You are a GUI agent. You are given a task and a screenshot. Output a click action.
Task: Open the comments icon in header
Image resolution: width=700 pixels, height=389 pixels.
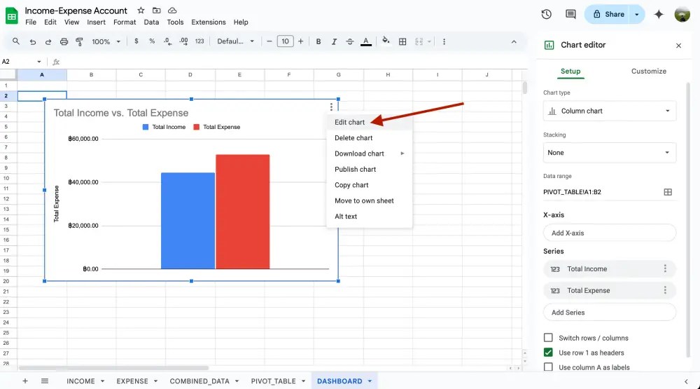(570, 14)
